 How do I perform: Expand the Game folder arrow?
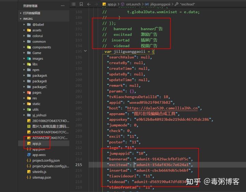point(24,53)
